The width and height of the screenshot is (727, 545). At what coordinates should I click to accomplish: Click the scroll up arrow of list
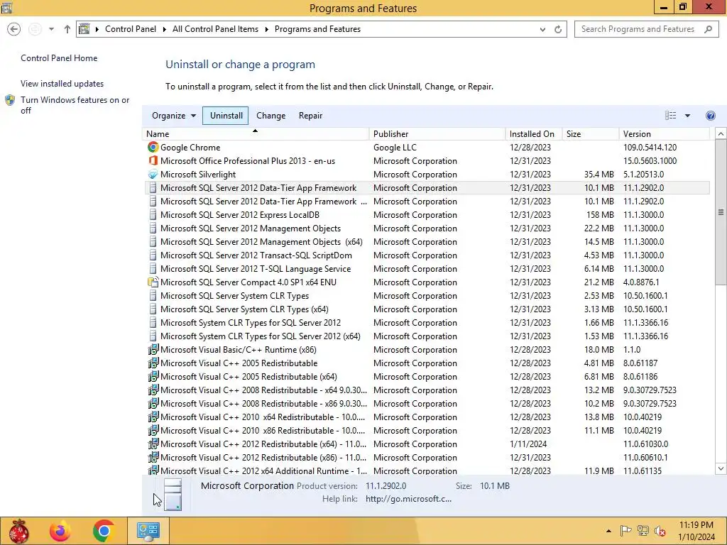(x=721, y=134)
